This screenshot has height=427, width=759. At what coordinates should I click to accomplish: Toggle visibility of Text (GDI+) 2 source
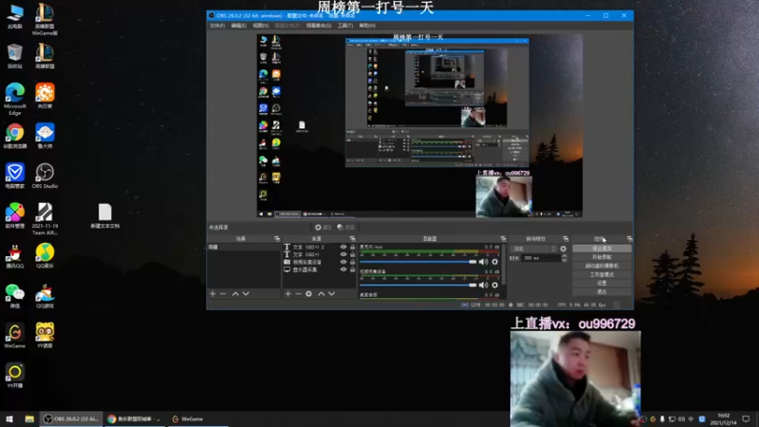click(x=343, y=247)
